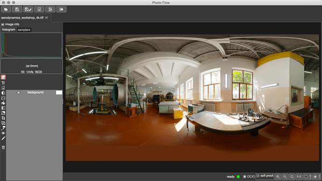Collapse the image info section
322x181 pixels.
tap(3, 24)
